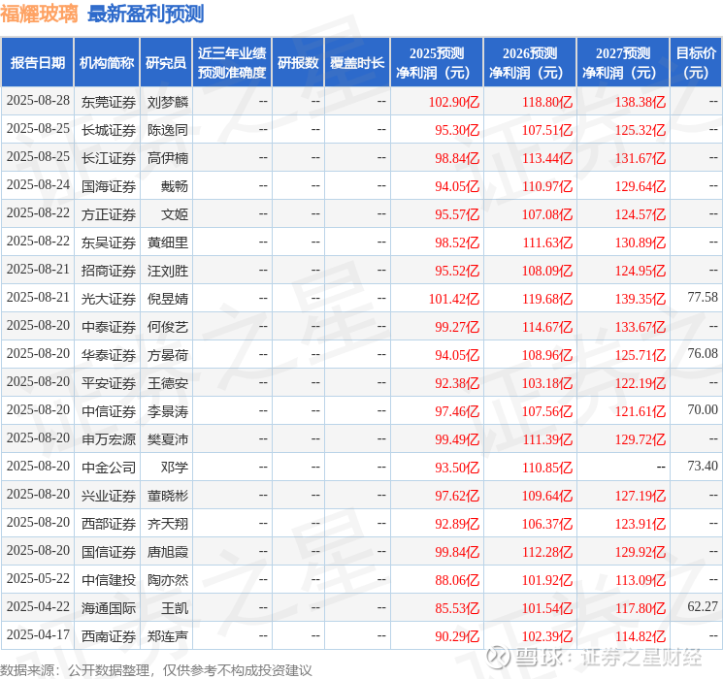Click the 西南证券 institution cell

pyautogui.click(x=109, y=636)
